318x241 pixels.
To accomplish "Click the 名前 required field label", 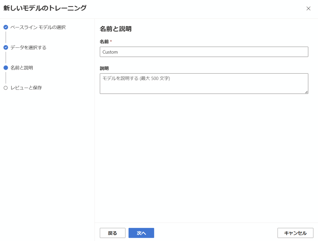I will click(x=106, y=42).
